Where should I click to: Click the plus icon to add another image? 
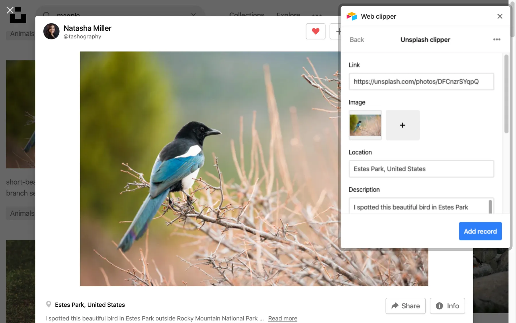(x=402, y=125)
